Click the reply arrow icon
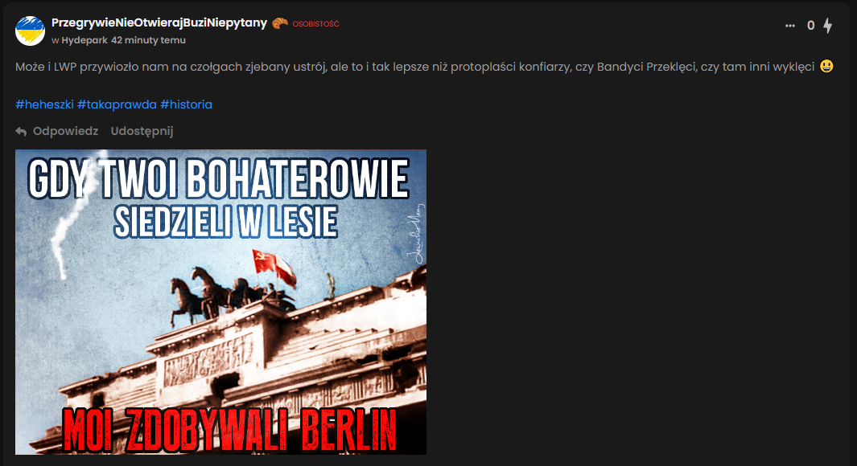The image size is (857, 466). tap(21, 132)
